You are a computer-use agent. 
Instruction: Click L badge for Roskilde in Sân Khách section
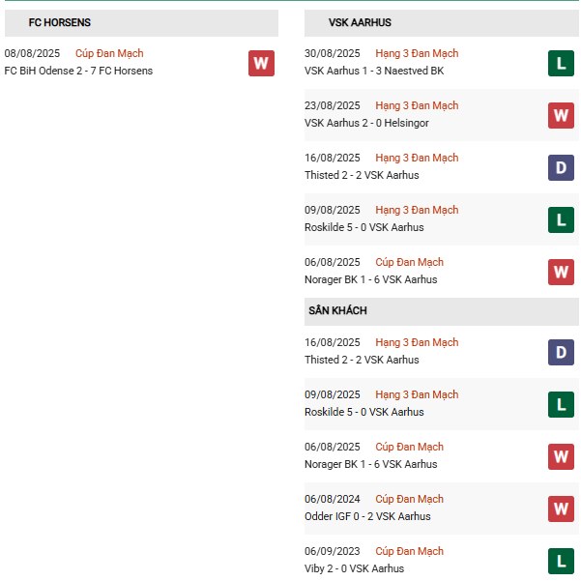pos(561,404)
